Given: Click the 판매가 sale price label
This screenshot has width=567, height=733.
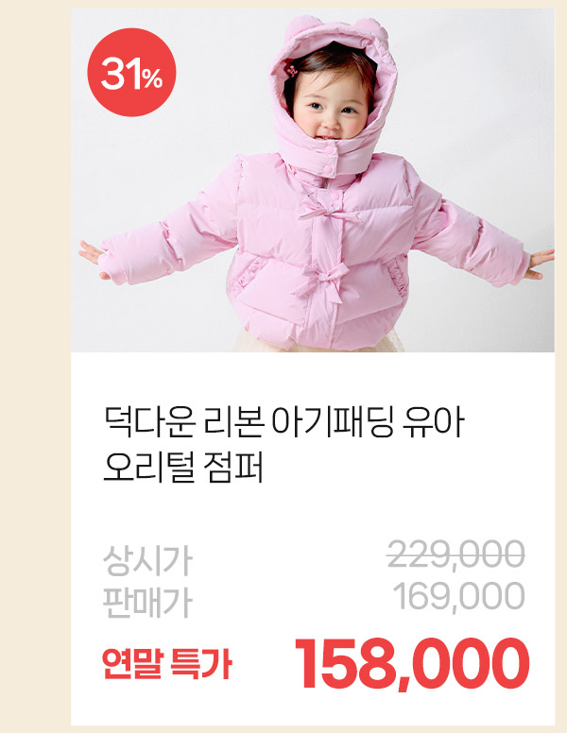Looking at the screenshot, I should (147, 602).
